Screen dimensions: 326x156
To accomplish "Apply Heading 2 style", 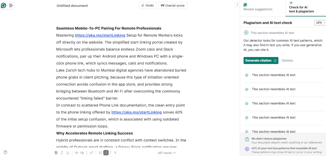I will (x=82, y=153).
